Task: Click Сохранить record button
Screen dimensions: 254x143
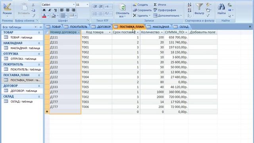Action: click(142, 10)
